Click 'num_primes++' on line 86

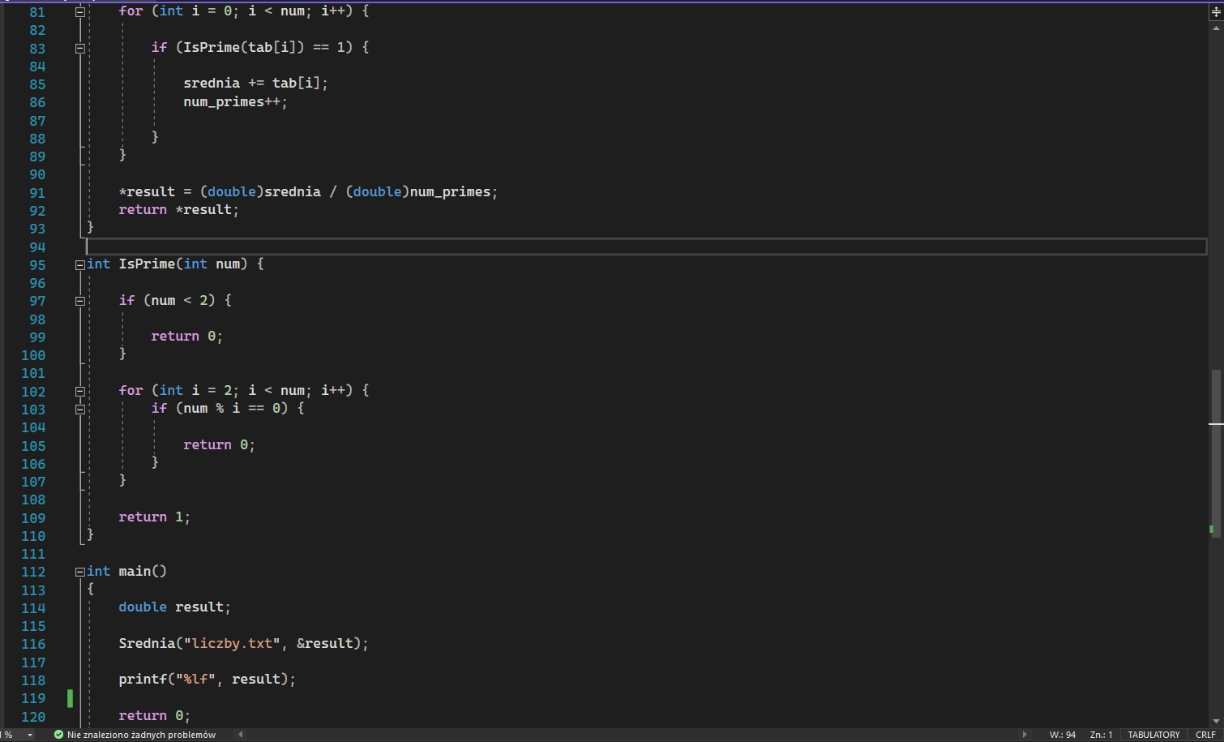pos(232,102)
